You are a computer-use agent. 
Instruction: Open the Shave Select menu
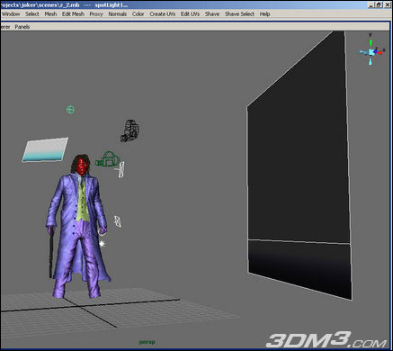click(239, 14)
